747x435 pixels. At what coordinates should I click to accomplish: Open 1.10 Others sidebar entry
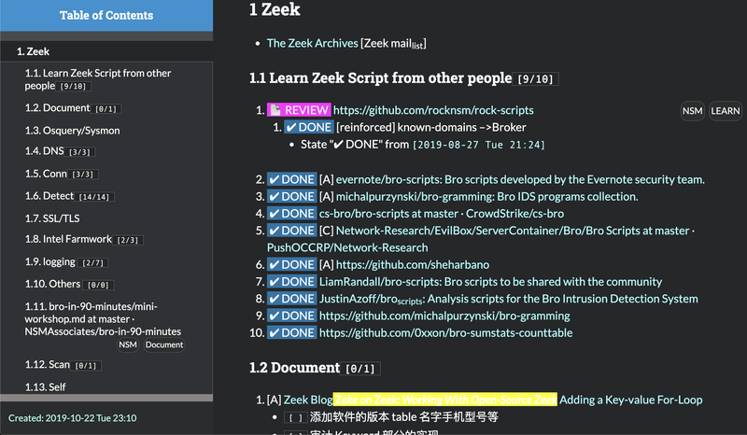[69, 285]
